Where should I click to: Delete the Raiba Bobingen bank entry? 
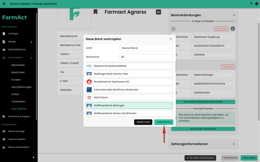pos(228,67)
